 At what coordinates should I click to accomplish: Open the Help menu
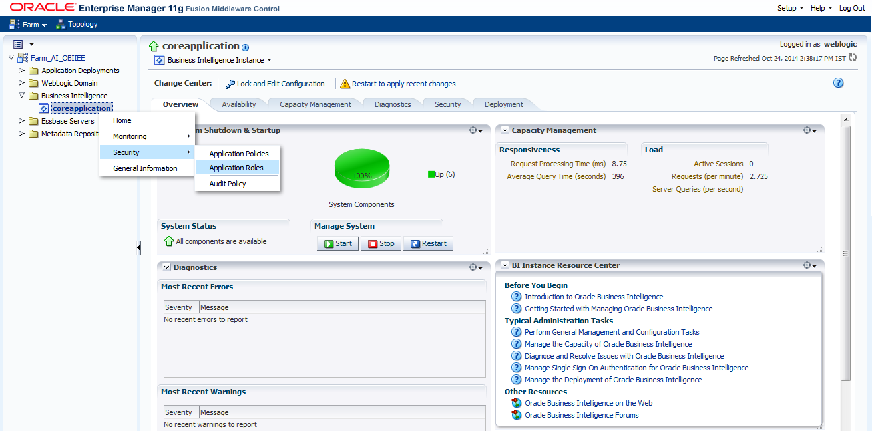(x=821, y=8)
